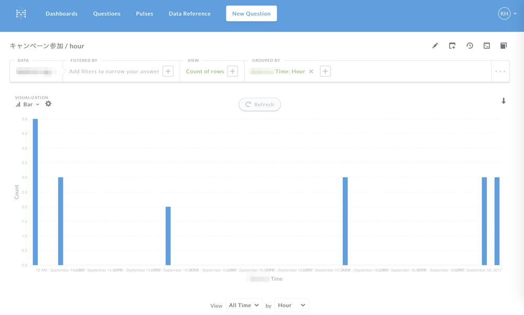Open the Pulses menu item
This screenshot has height=315, width=524.
[x=145, y=14]
